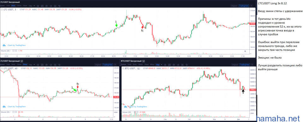The height and width of the screenshot is (122, 303).
Task: Click clock icon in BTC chart toolbar
Action: (178, 65)
